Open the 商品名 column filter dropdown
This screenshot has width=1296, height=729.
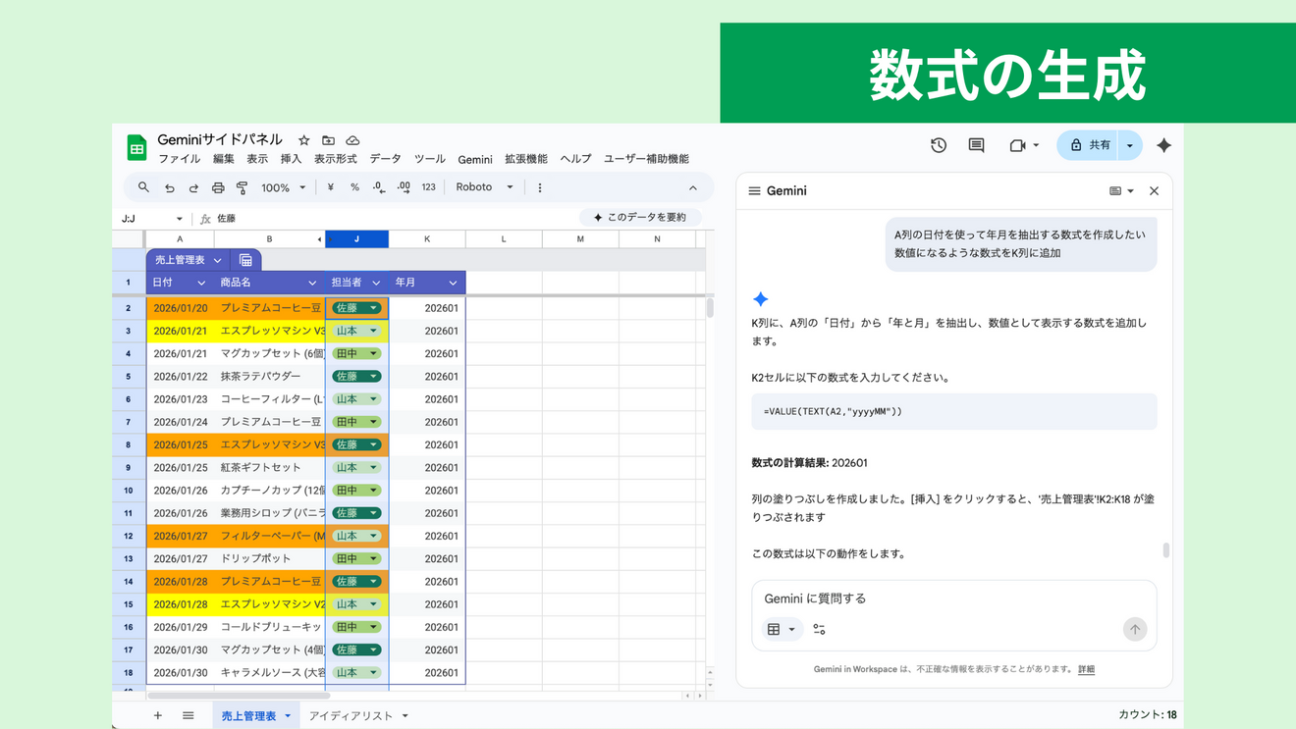pos(312,283)
